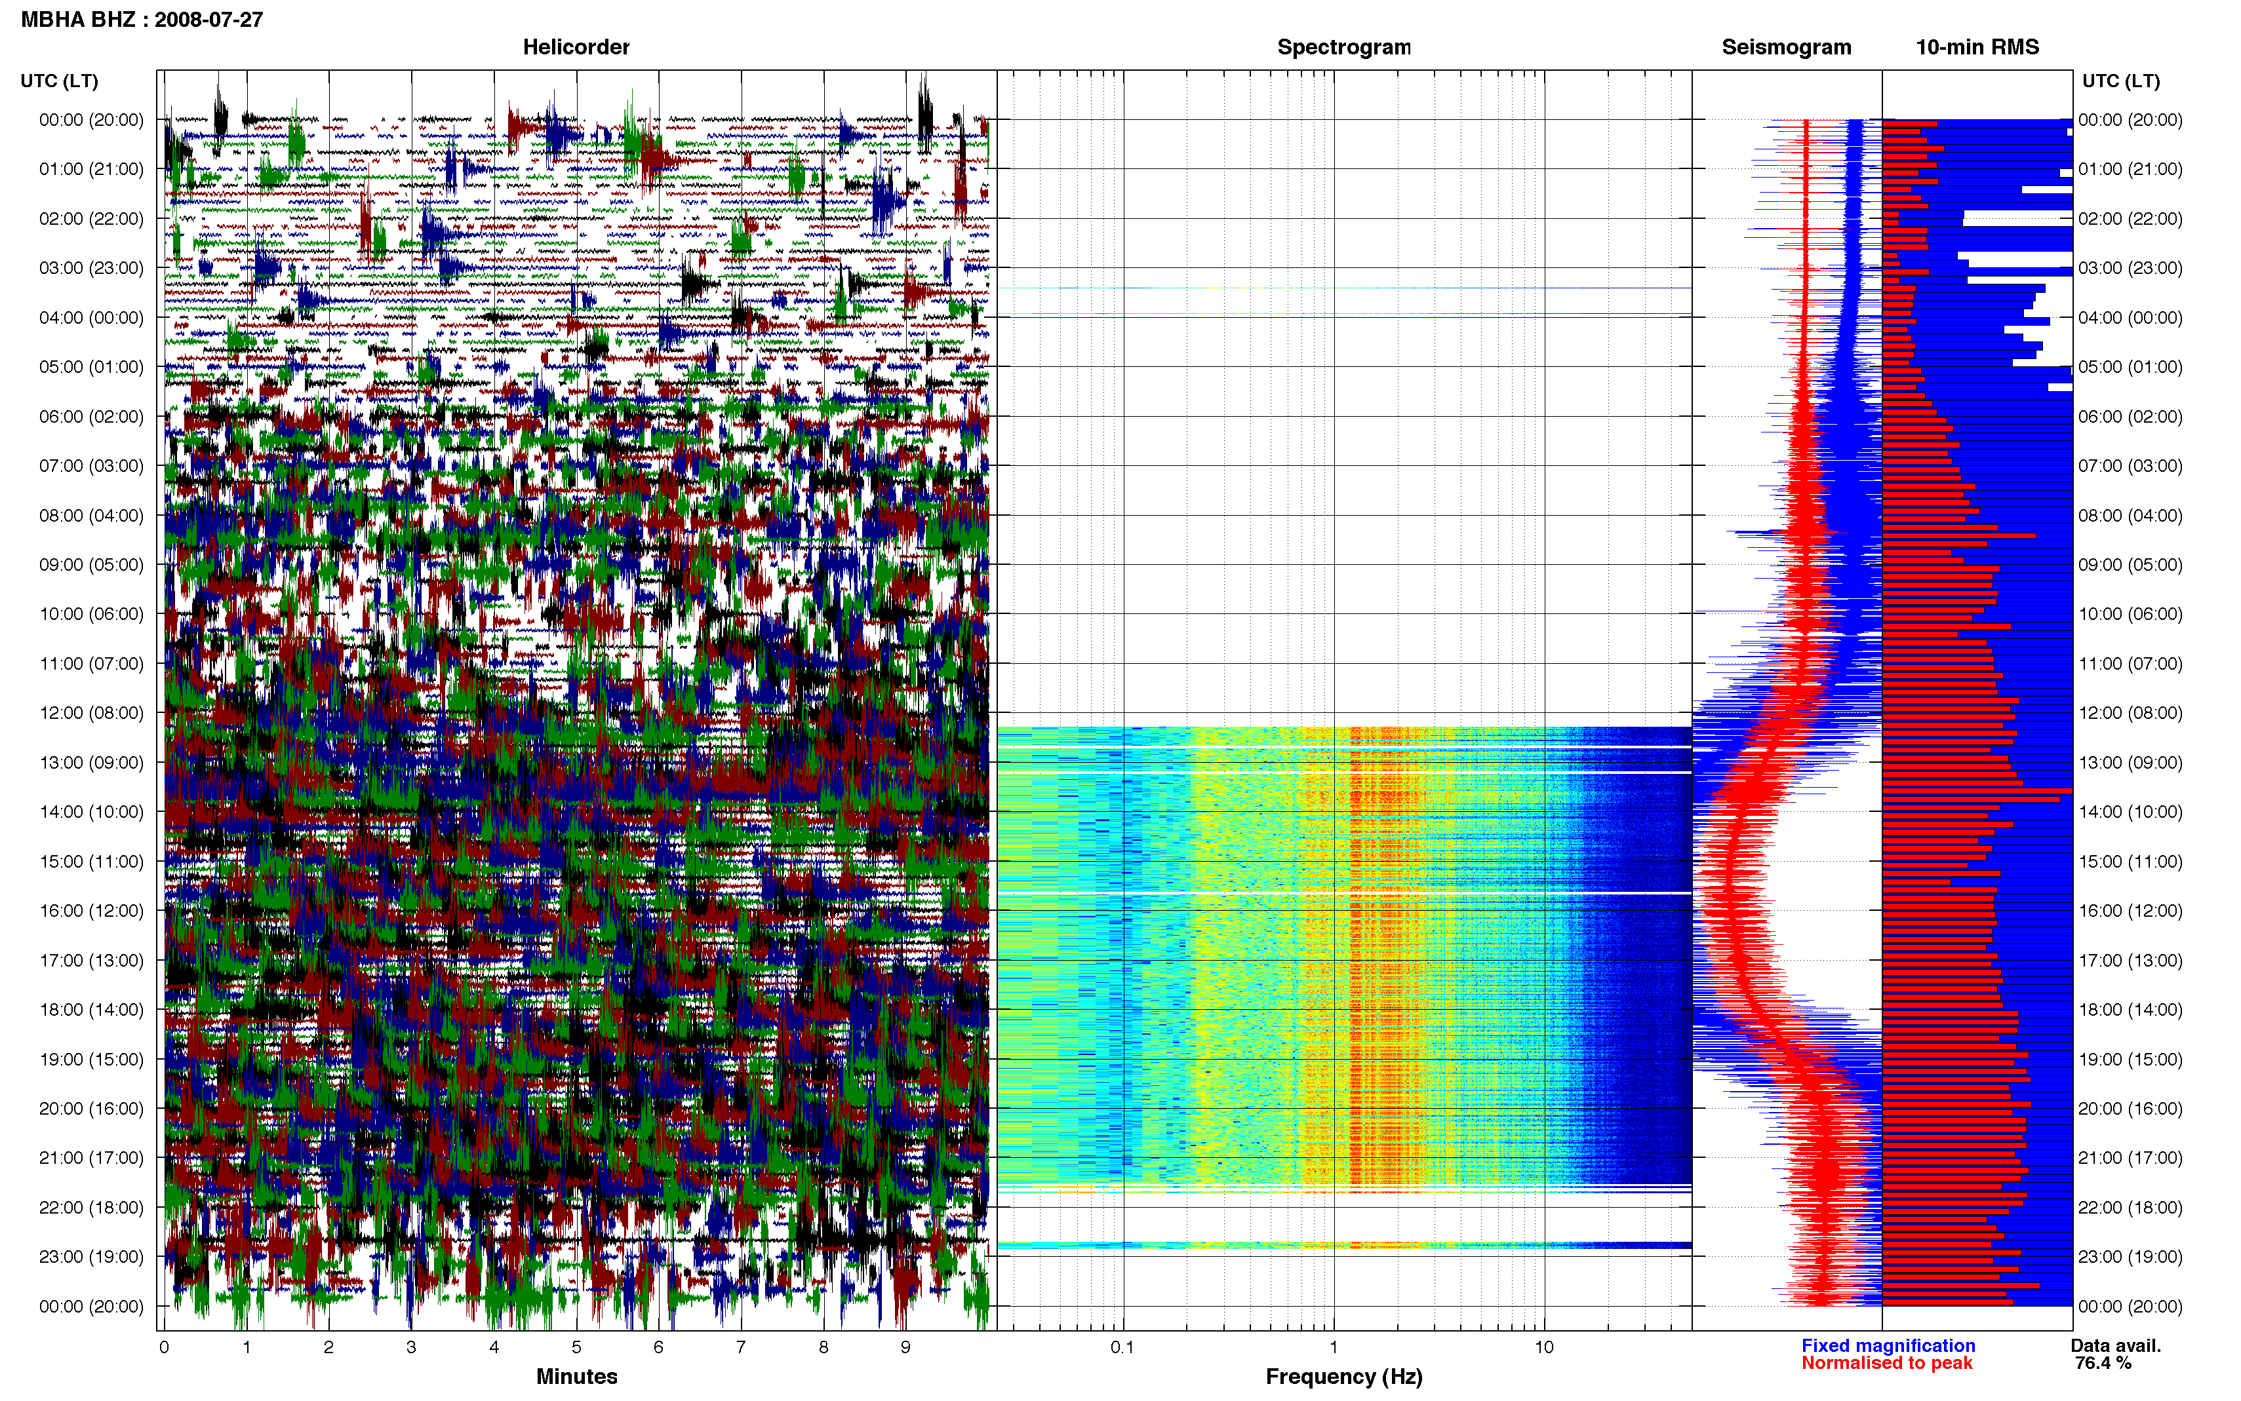Click the right '05:00 (01:00)' time label
Viewport: 2241px width, 1401px height.
(2130, 367)
